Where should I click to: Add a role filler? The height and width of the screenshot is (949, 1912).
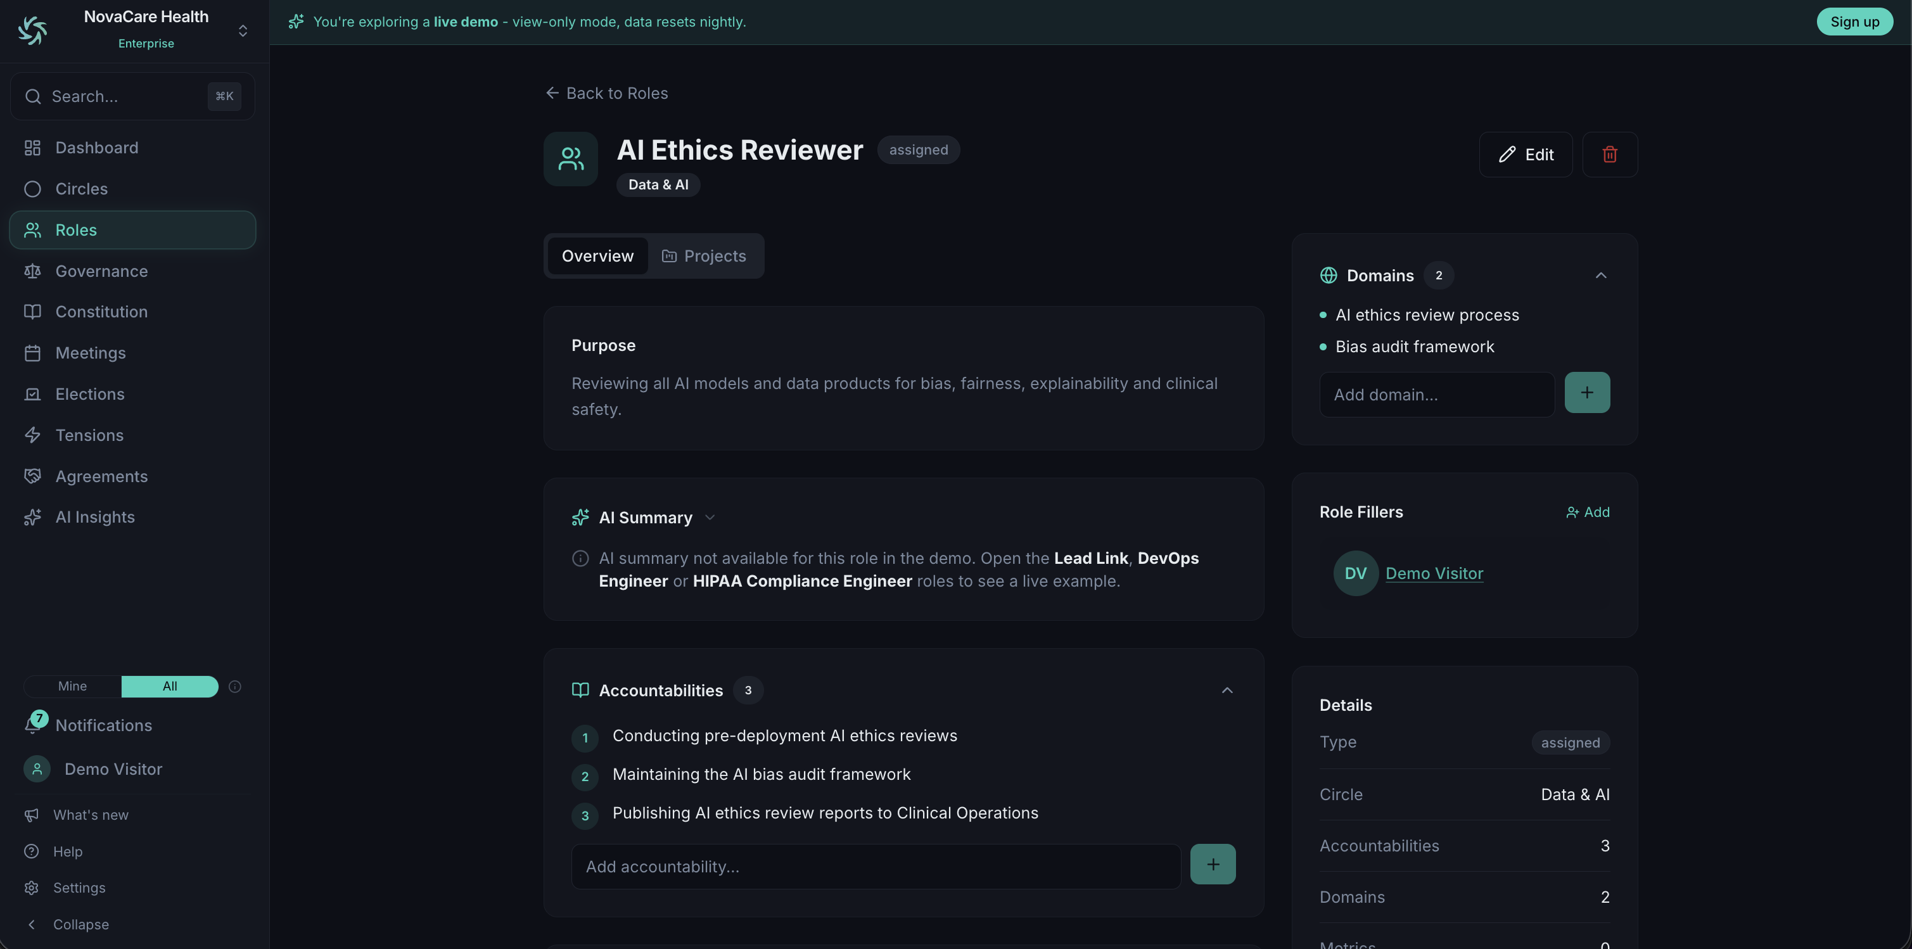tap(1588, 512)
